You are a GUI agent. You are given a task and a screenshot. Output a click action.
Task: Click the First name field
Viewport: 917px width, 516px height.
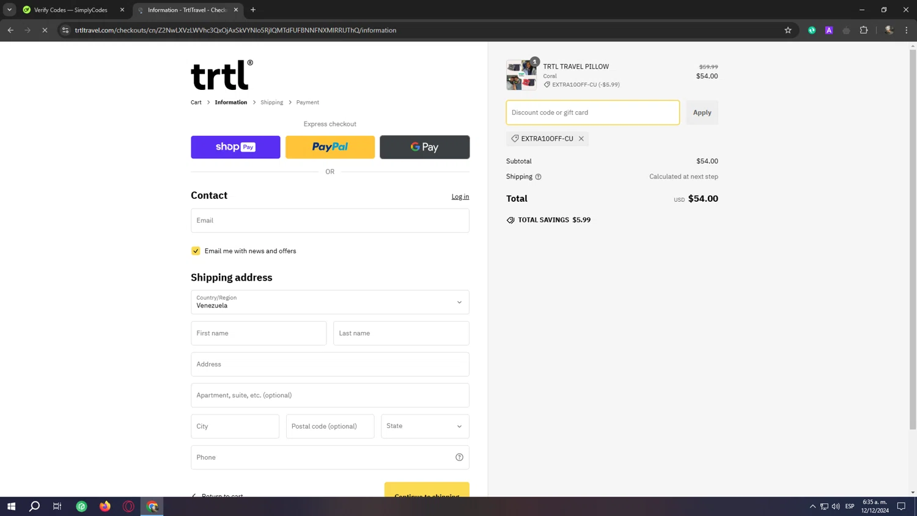point(259,333)
